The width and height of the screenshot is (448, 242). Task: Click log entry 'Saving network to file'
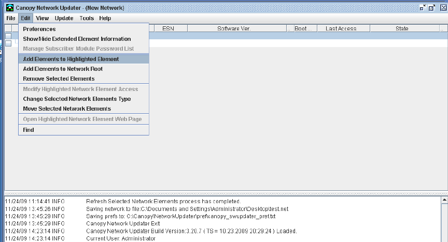pos(187,209)
